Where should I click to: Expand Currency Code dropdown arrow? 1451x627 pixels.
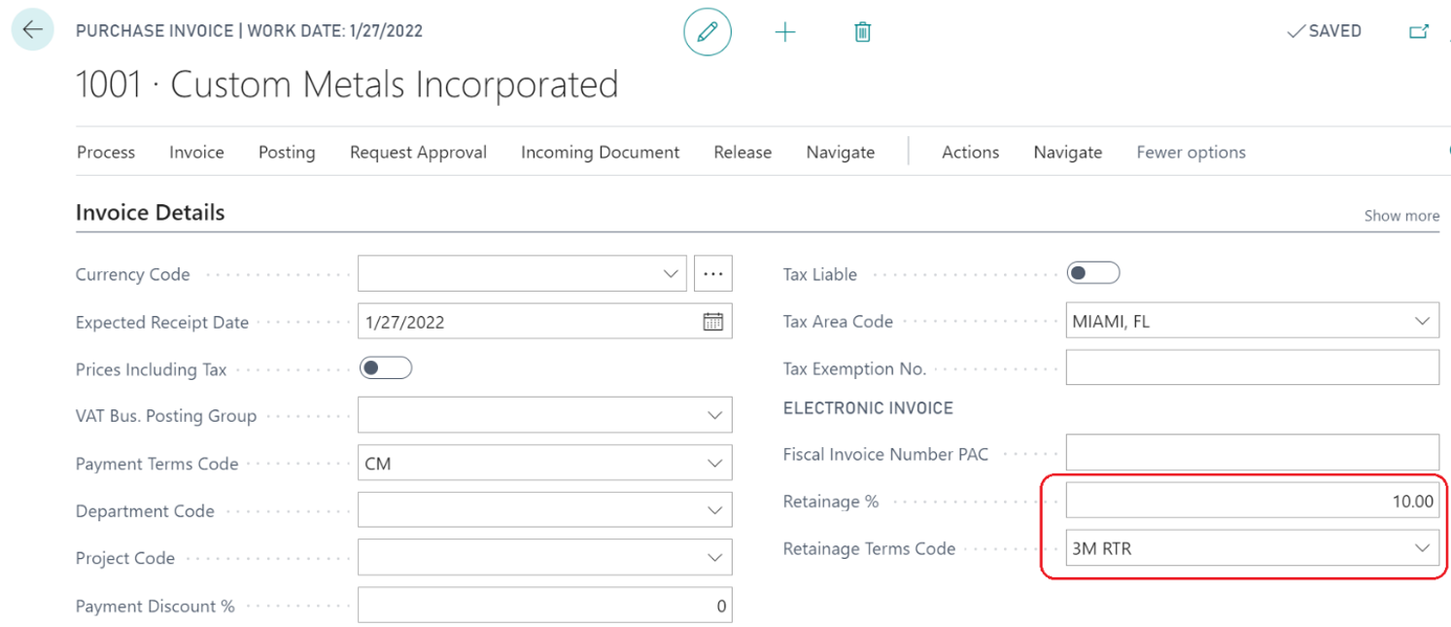click(x=671, y=274)
